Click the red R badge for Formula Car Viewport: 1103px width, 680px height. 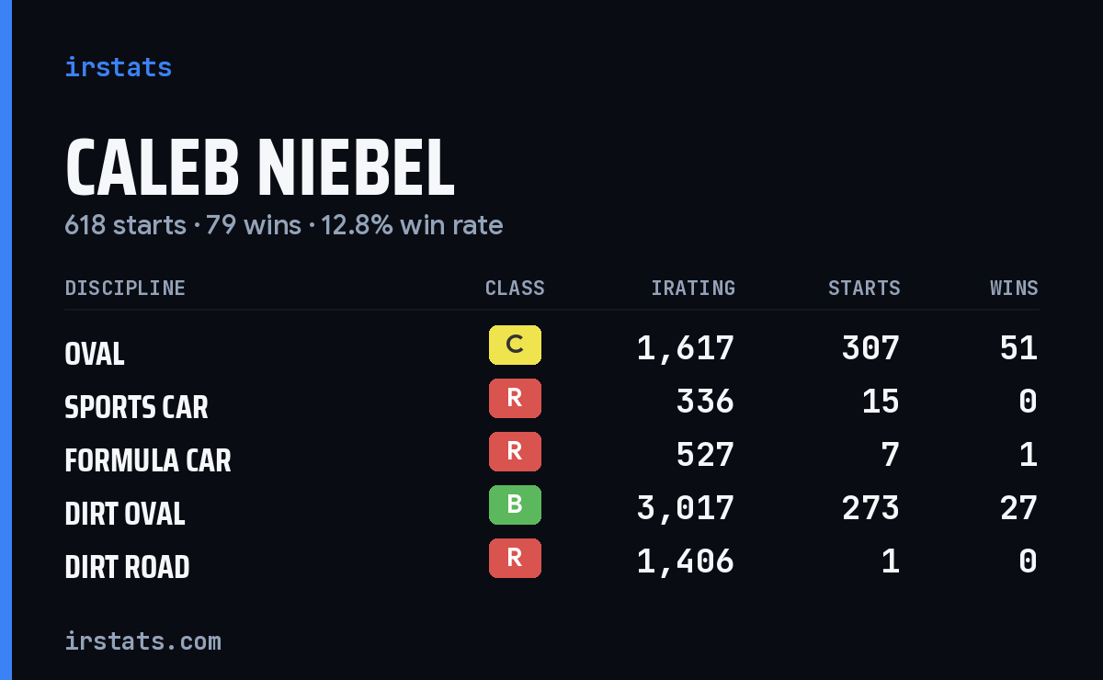(x=515, y=452)
